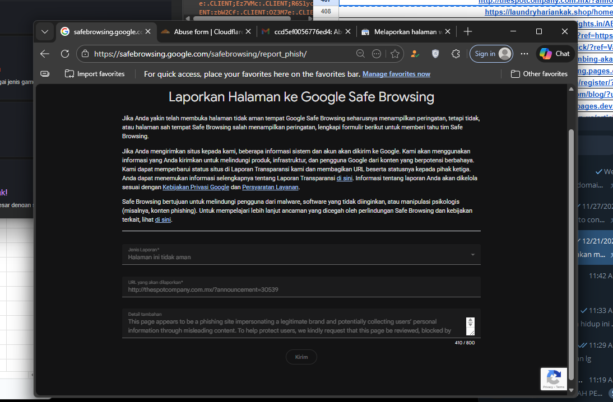The height and width of the screenshot is (402, 613).
Task: Open the Copilot Chat button
Action: (x=555, y=54)
